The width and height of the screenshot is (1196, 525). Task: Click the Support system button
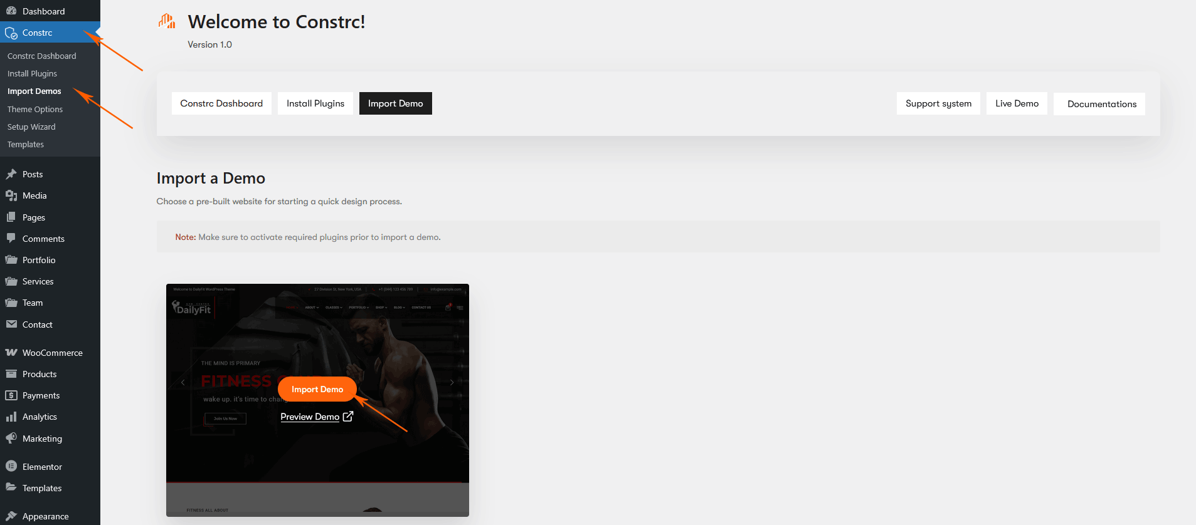click(938, 103)
